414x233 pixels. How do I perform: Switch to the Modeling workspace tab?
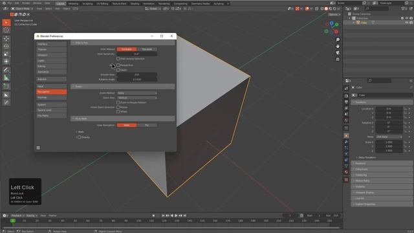pyautogui.click(x=73, y=4)
